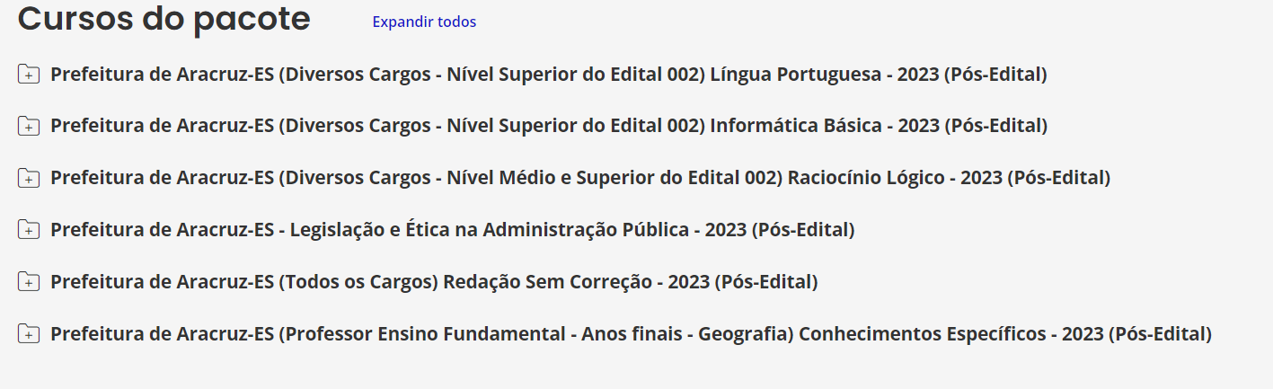Click the Cursos do pacote heading

click(x=164, y=19)
